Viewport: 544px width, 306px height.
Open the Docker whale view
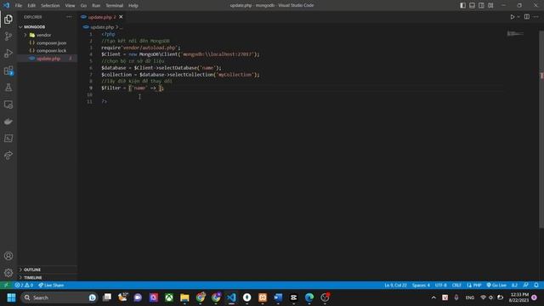coord(8,122)
